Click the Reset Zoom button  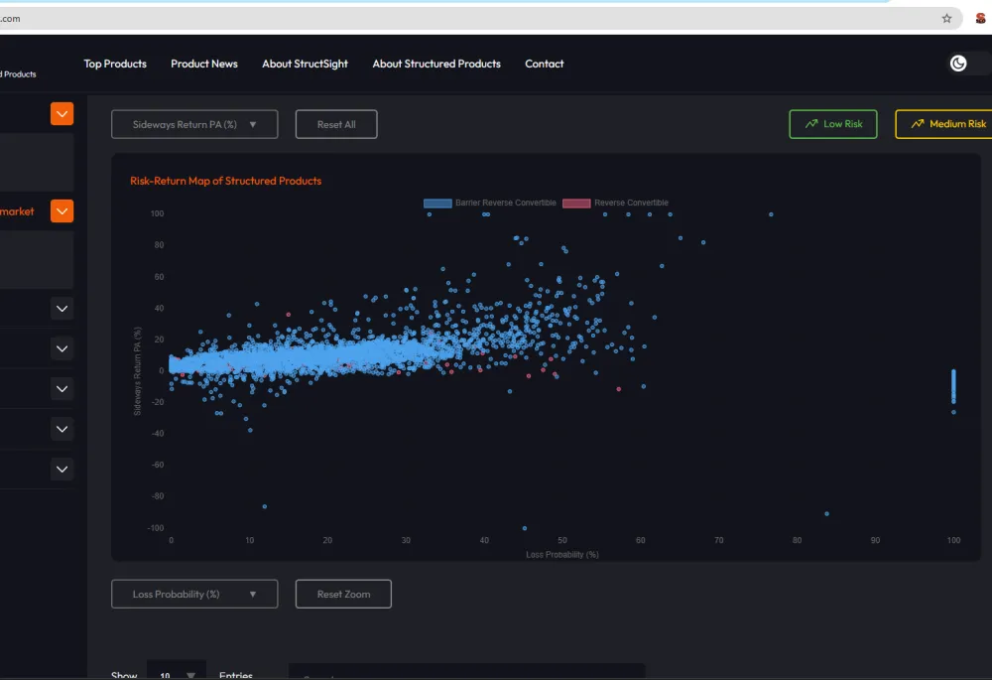pos(343,594)
